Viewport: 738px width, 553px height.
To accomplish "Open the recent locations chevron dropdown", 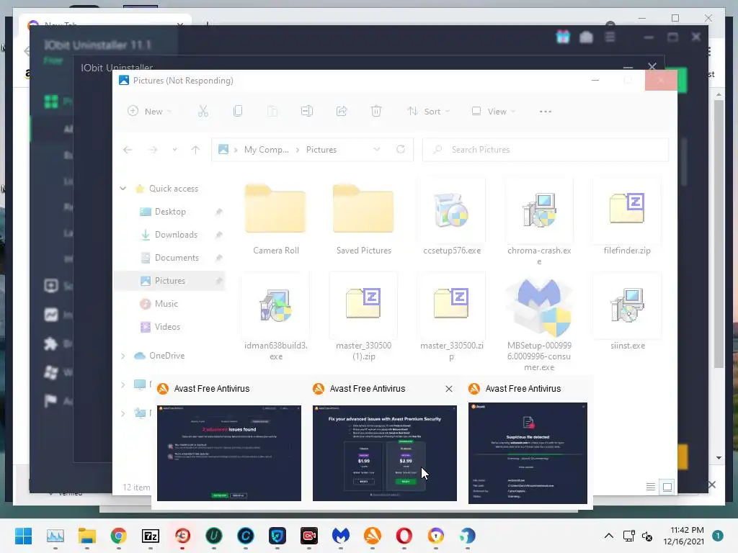I will point(174,150).
